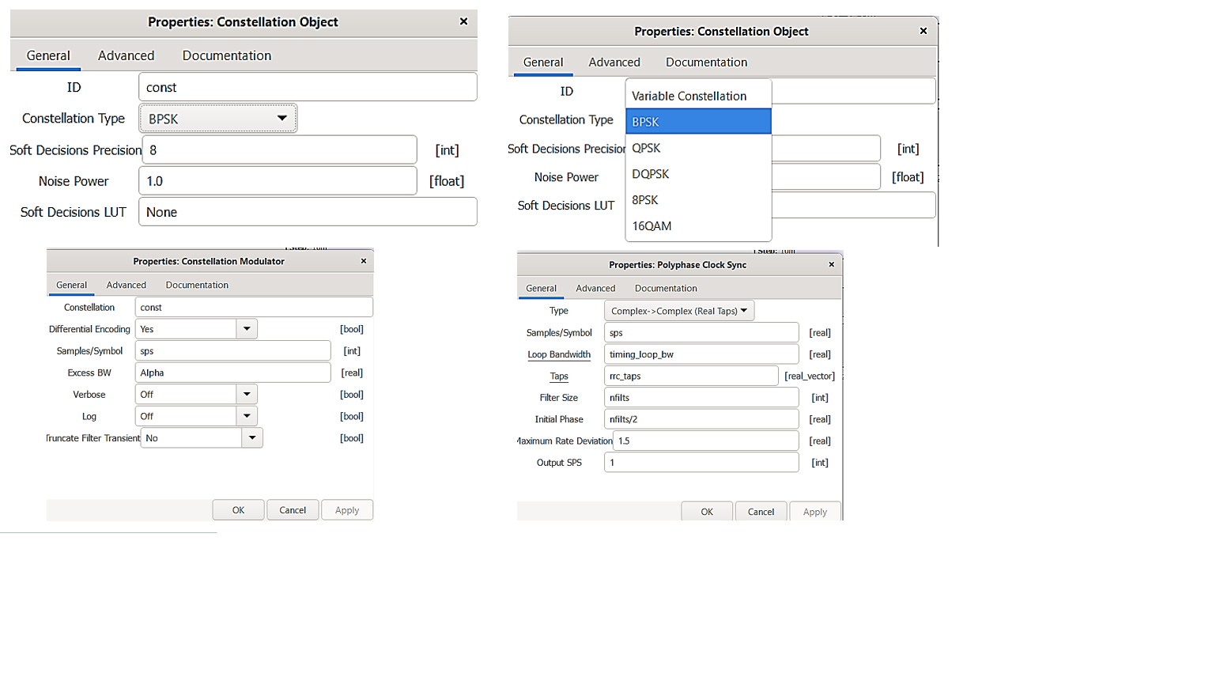Choose QPSK from the constellation type list
1220x700 pixels.
coord(698,148)
